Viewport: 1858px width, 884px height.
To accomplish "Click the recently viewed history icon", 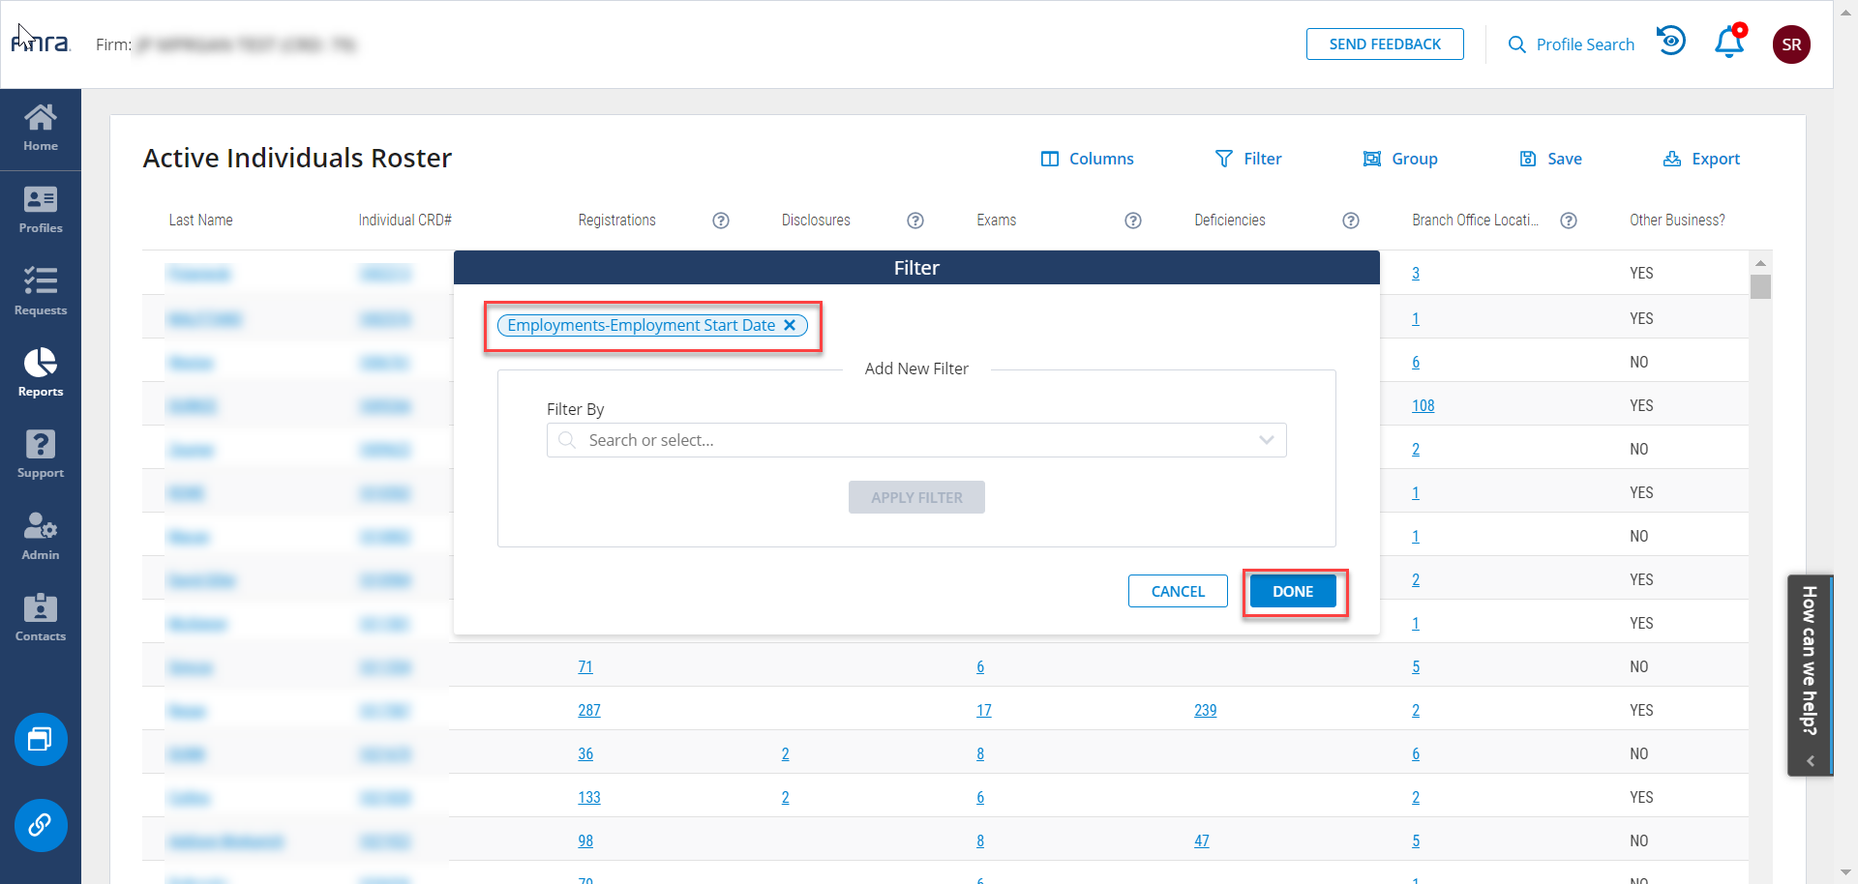I will coord(1671,42).
